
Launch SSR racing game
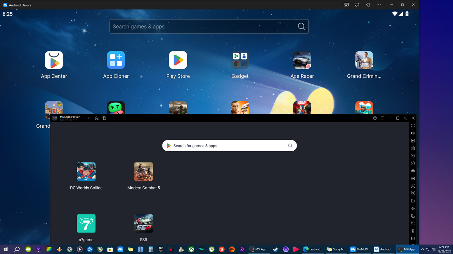tap(144, 223)
